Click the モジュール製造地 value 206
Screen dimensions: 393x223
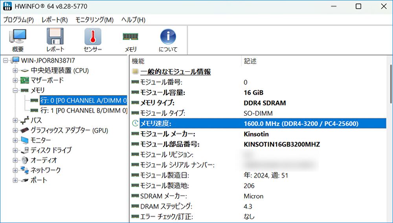coord(249,186)
